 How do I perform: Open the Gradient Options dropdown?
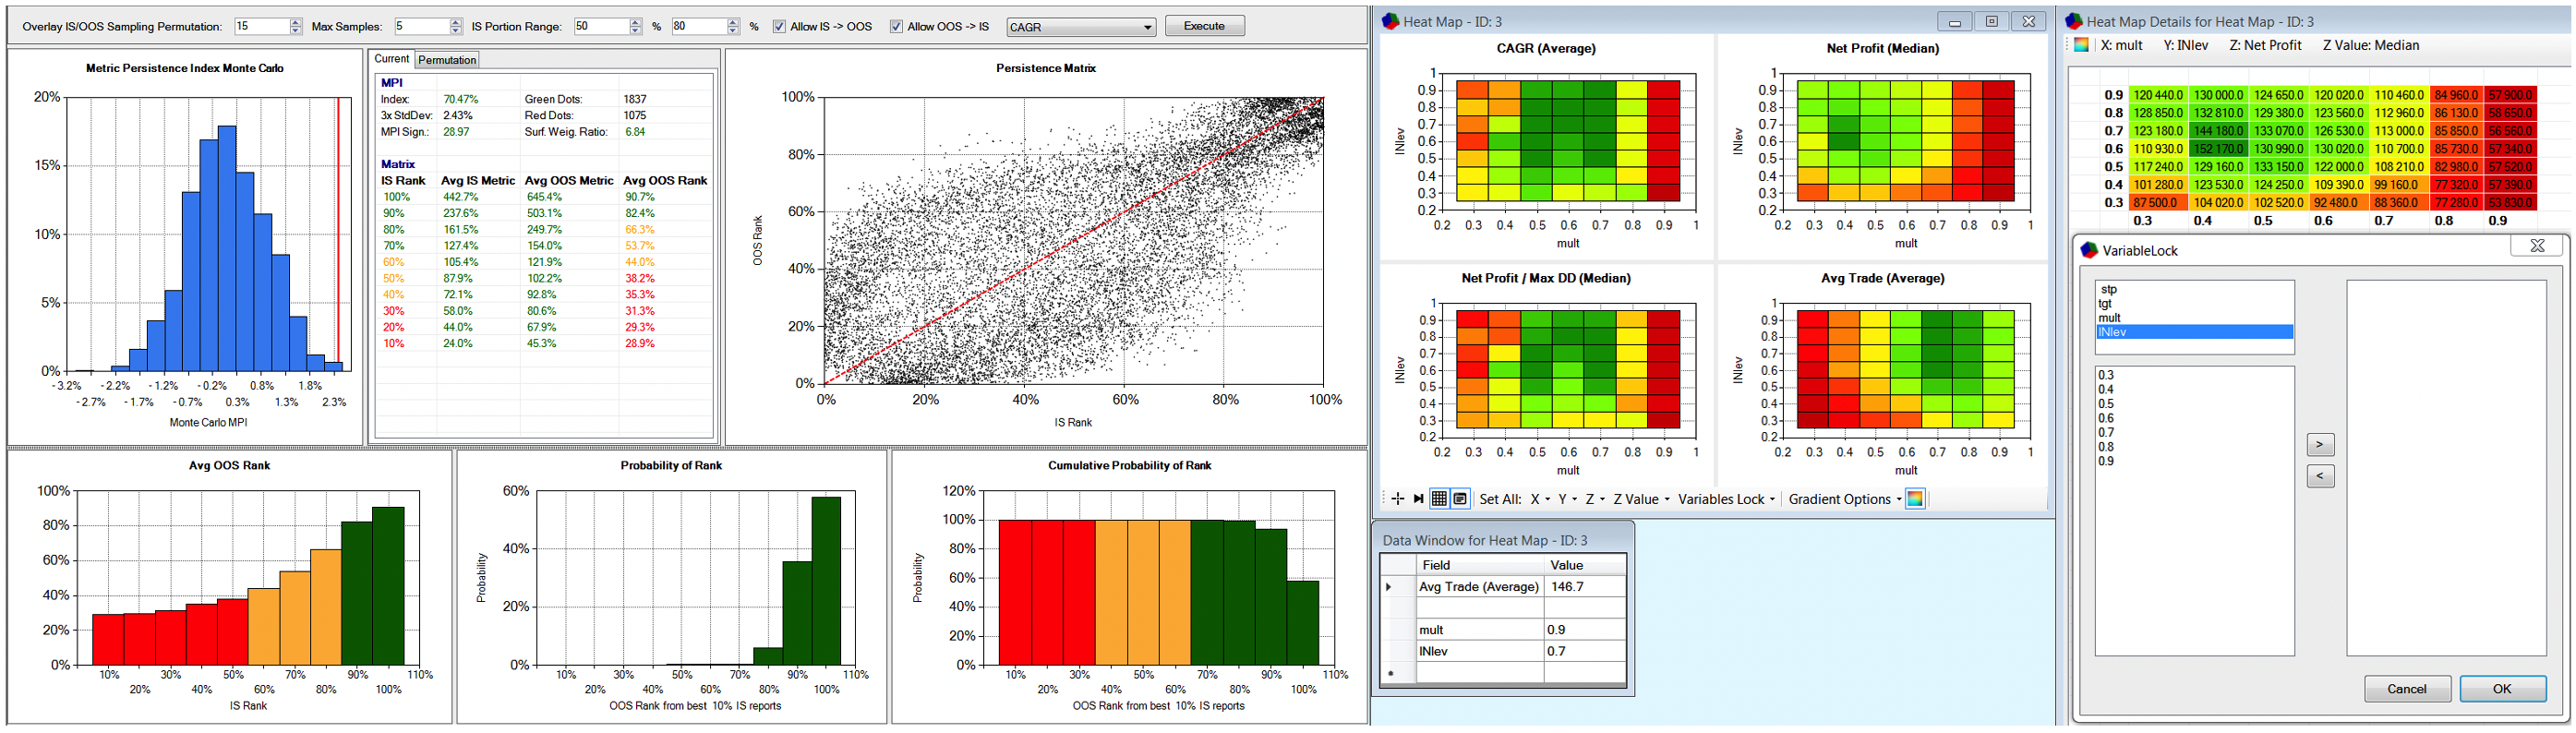point(1845,499)
